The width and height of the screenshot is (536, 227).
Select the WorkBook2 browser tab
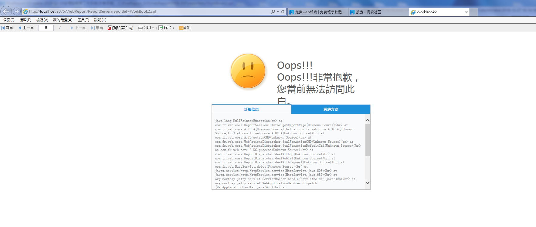click(x=439, y=12)
